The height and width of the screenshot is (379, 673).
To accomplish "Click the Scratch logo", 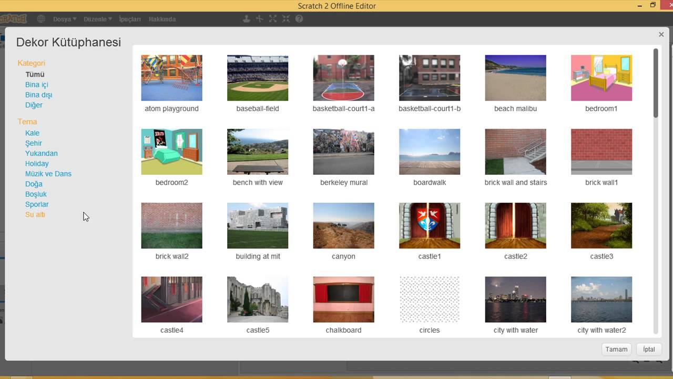I will click(x=13, y=19).
